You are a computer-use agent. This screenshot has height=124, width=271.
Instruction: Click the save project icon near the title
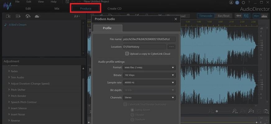(67, 2)
